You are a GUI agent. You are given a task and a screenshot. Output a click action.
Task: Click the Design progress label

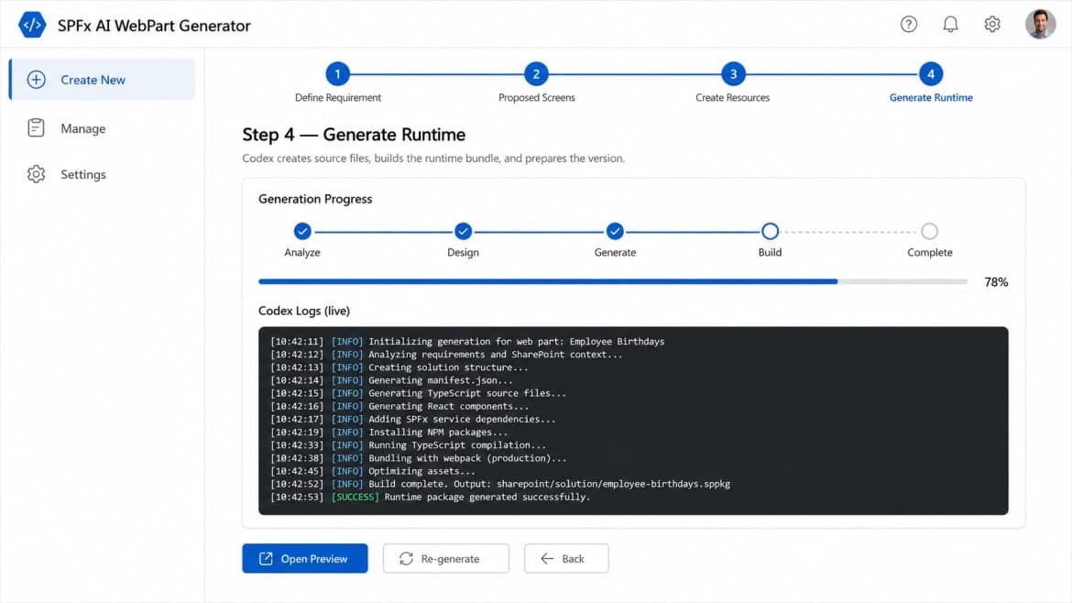click(463, 252)
